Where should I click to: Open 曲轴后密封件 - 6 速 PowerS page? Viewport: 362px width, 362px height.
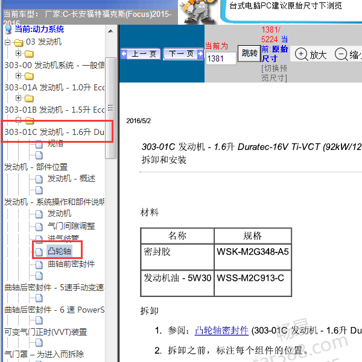coord(54,310)
